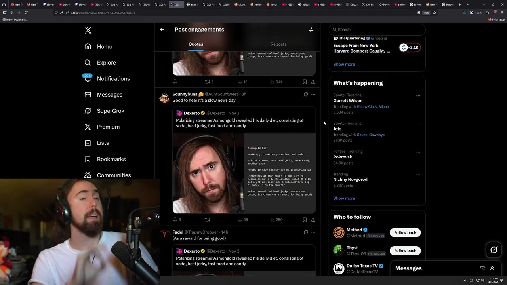
Task: Click Grok icon on Fadel post
Action: click(306, 232)
